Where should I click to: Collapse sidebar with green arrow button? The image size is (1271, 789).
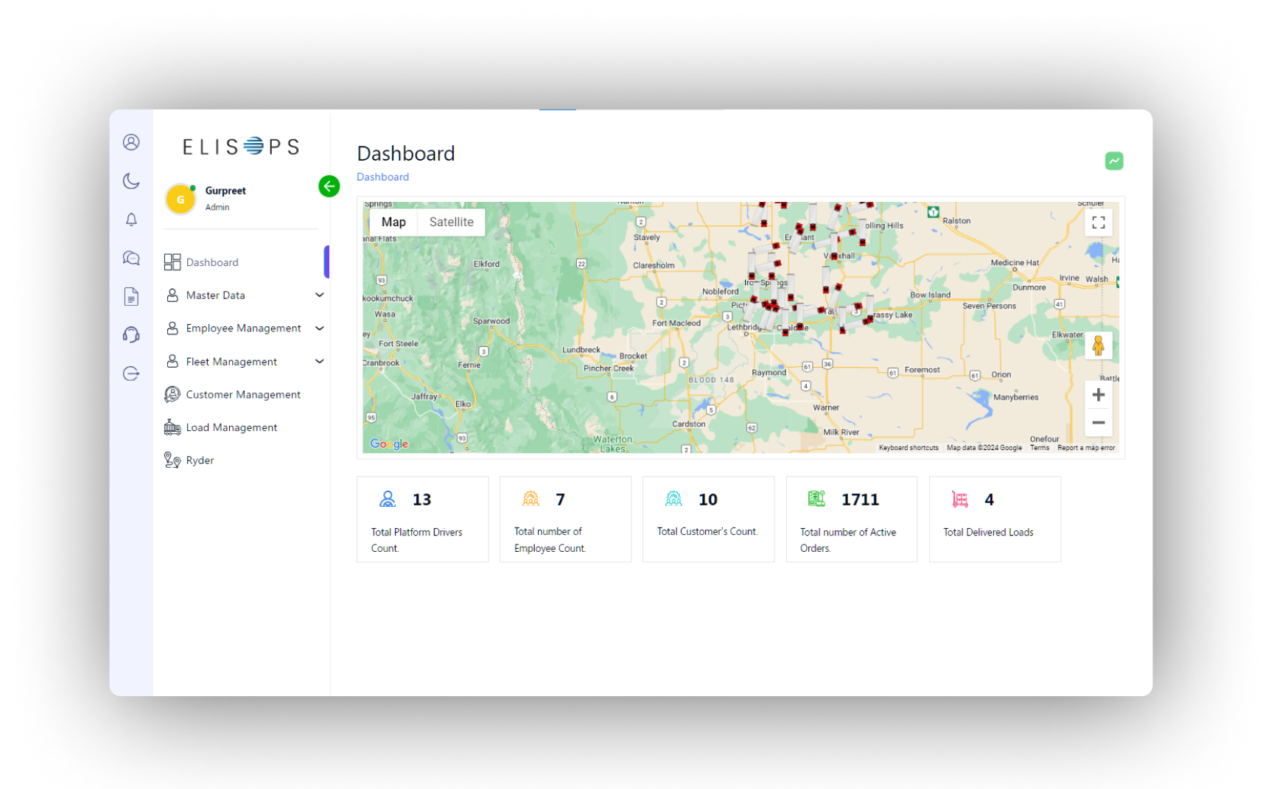click(x=329, y=186)
